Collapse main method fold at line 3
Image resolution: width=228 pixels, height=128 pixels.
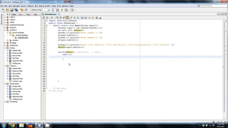click(47, 26)
